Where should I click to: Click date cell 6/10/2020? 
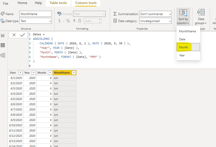point(16,125)
